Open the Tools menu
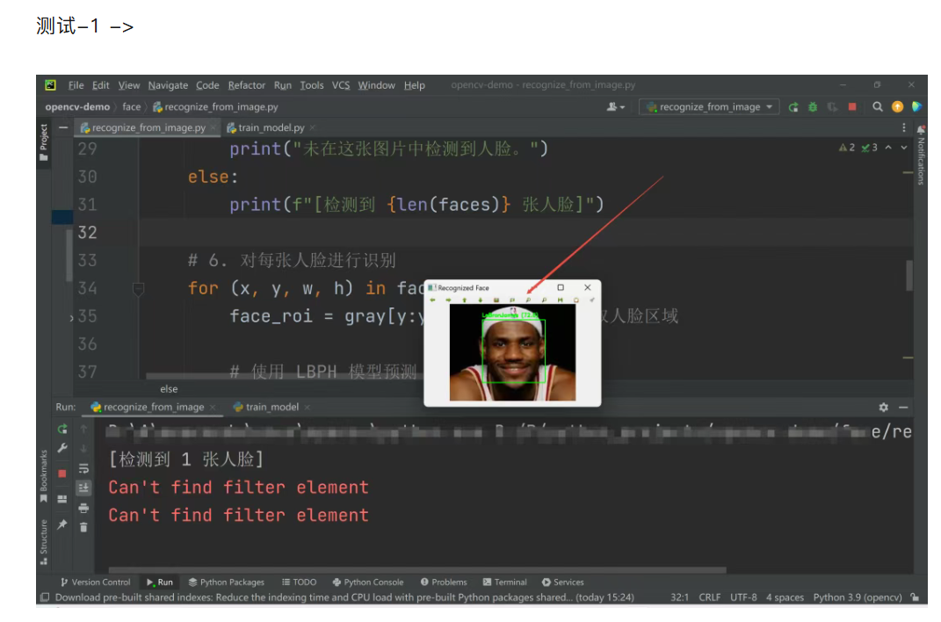Viewport: 941px width, 622px height. pyautogui.click(x=311, y=85)
